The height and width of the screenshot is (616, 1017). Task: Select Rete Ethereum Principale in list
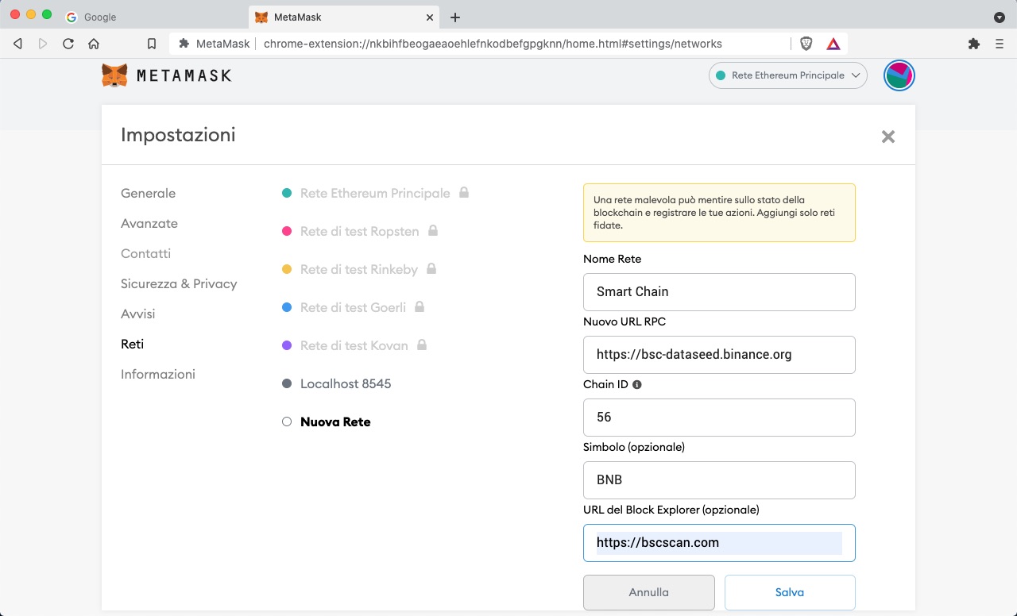375,193
